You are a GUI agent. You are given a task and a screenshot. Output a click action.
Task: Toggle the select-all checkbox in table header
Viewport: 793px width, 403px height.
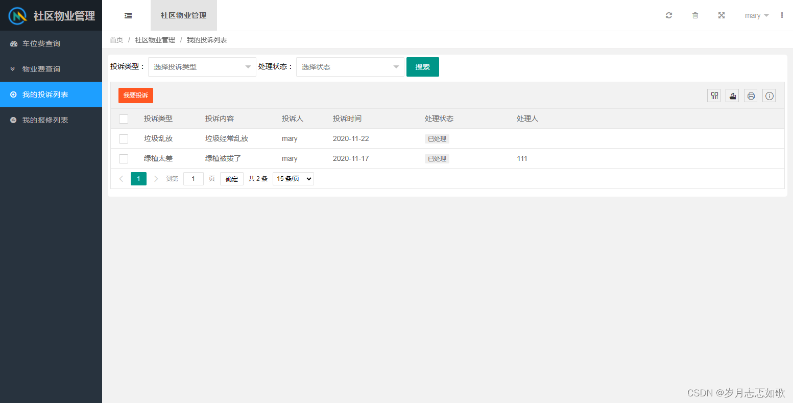(x=124, y=119)
